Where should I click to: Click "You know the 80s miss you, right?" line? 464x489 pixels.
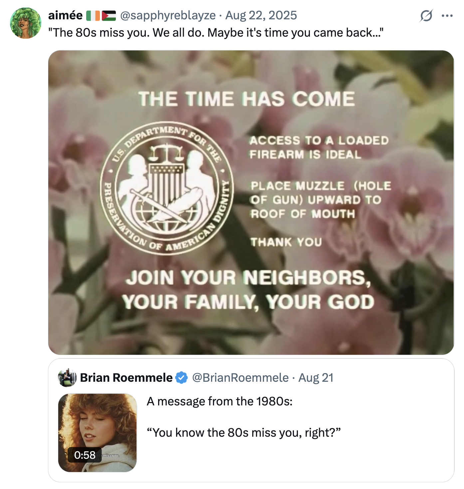click(x=244, y=433)
